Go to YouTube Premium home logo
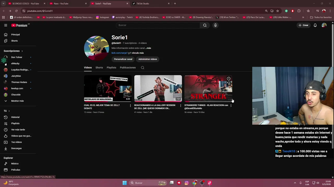 point(20,25)
